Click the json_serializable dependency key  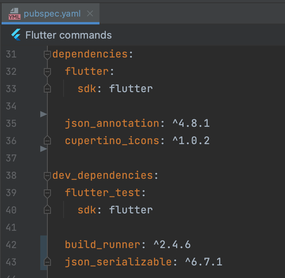pyautogui.click(x=118, y=262)
